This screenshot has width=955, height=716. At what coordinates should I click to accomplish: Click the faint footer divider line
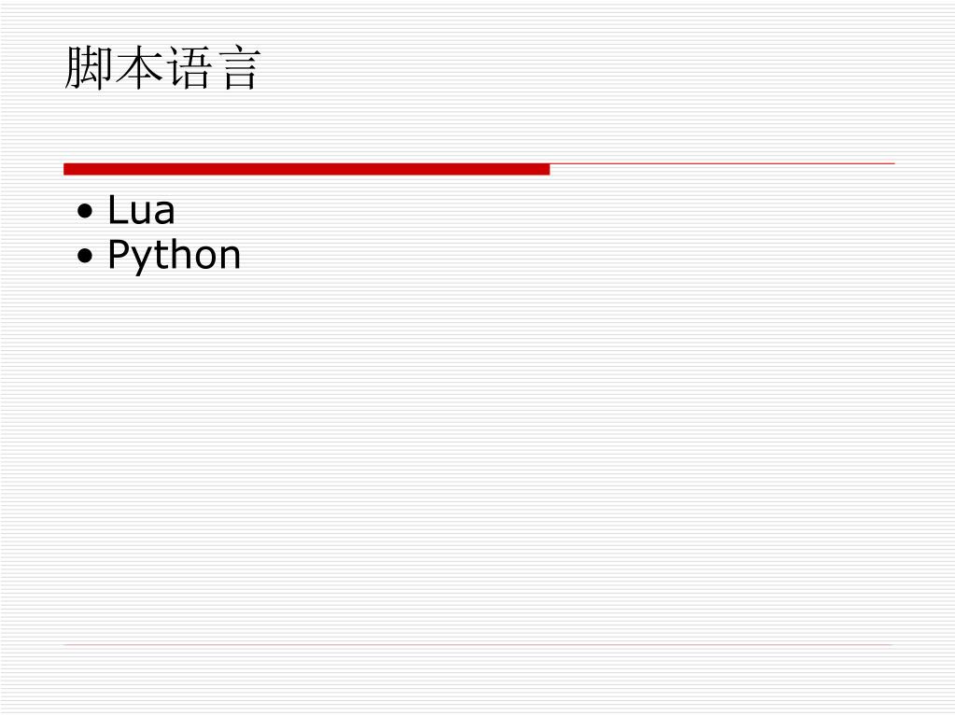479,644
